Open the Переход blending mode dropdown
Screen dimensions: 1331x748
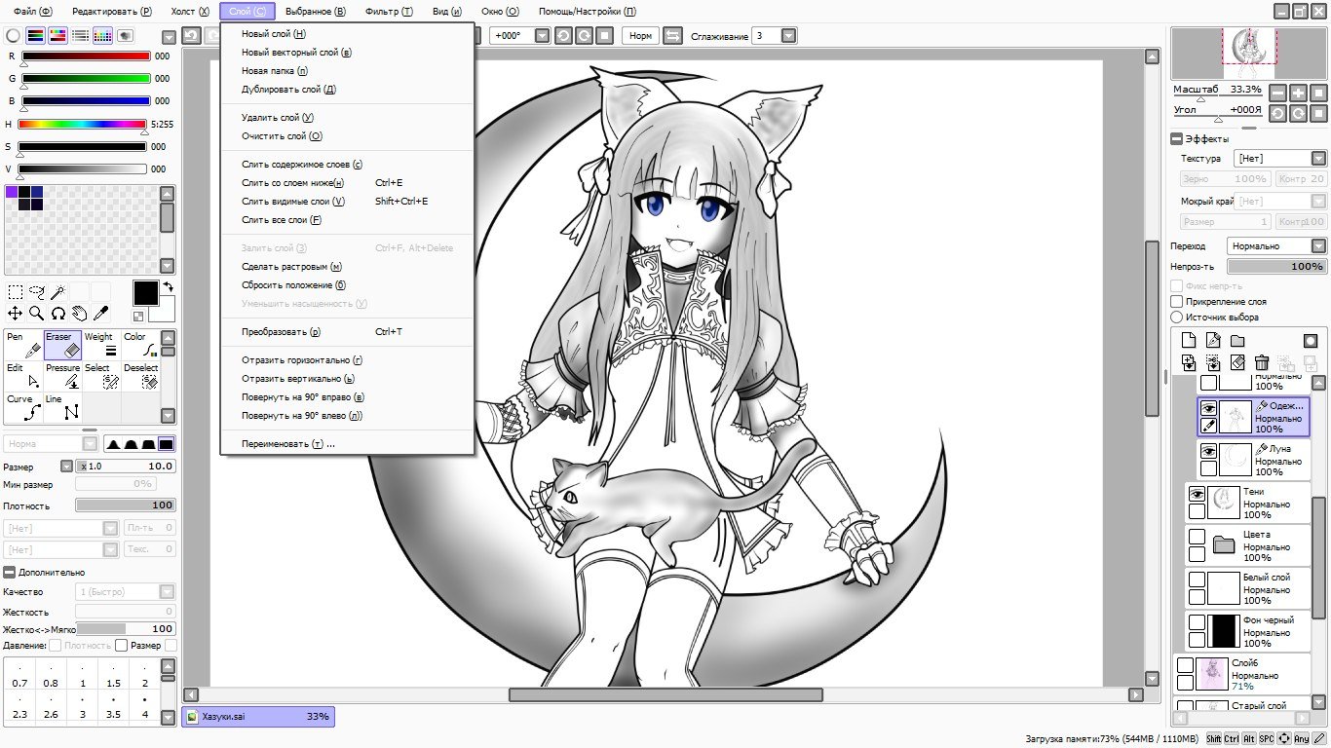[x=1276, y=246]
